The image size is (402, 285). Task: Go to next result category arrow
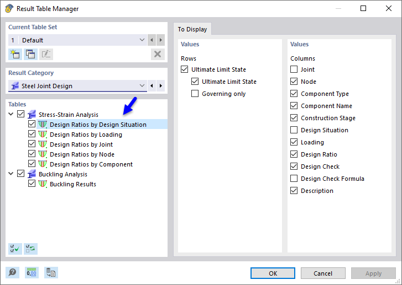(x=161, y=86)
